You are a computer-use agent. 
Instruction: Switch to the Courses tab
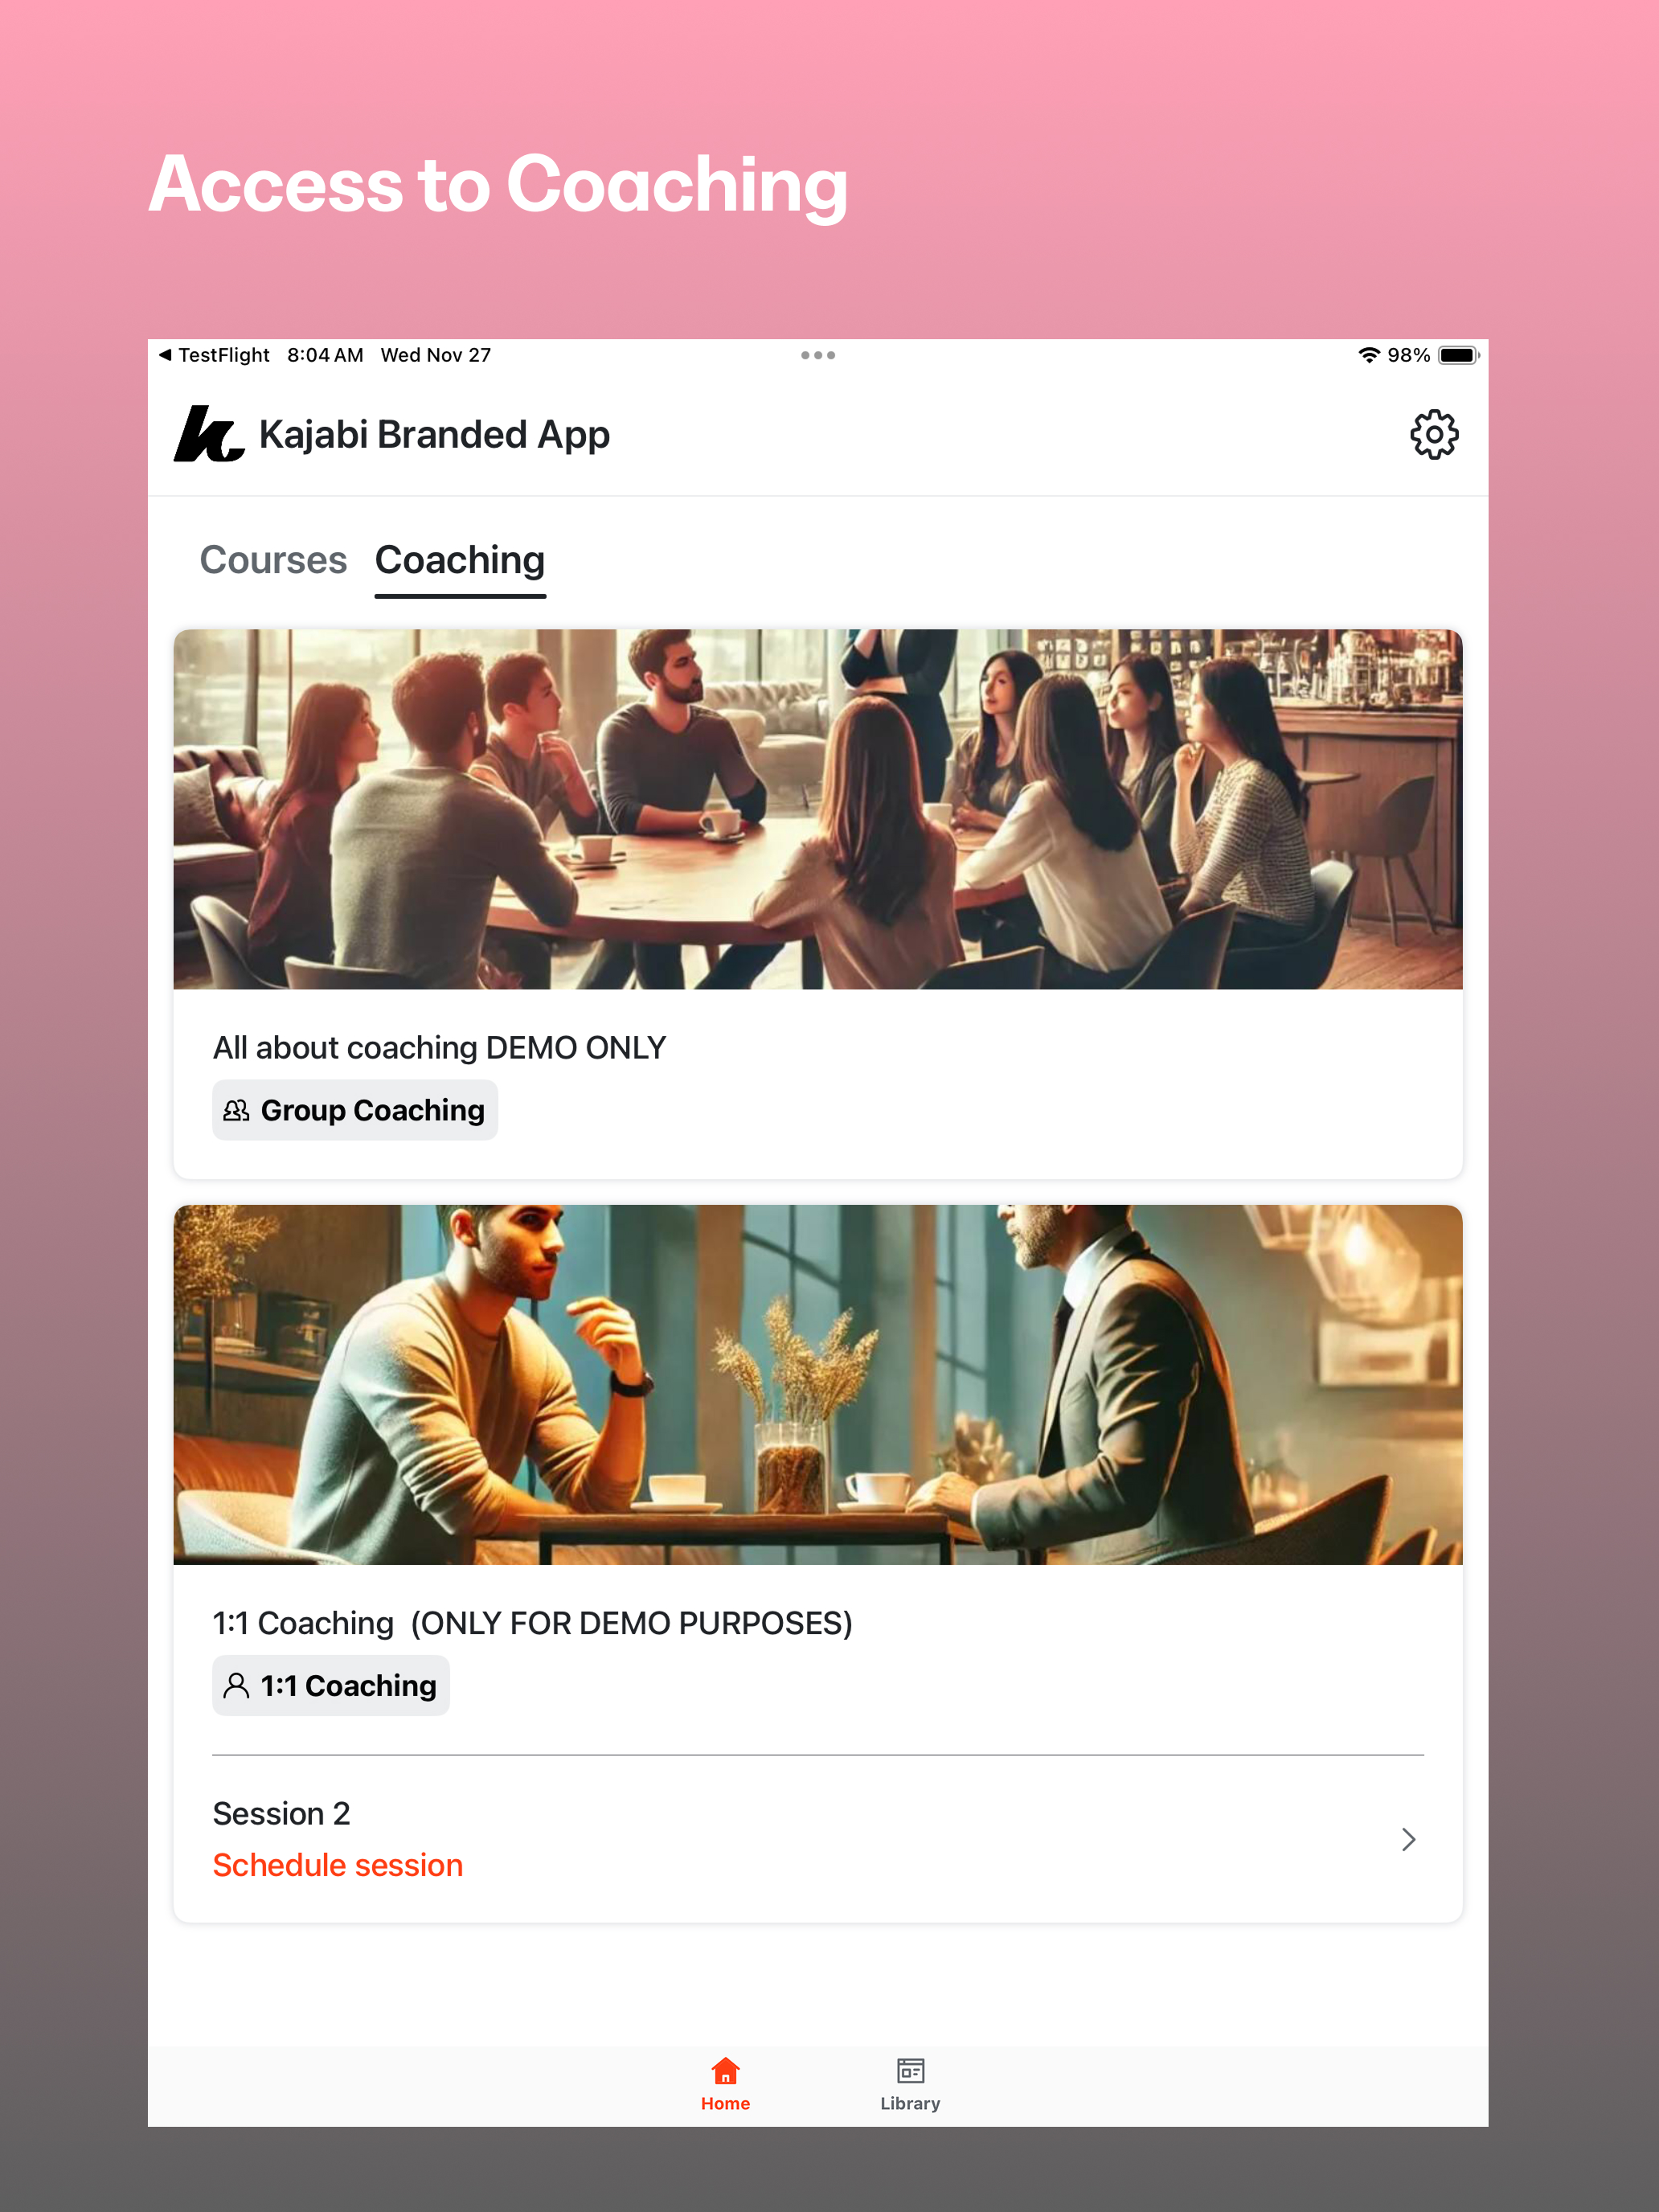pyautogui.click(x=273, y=560)
